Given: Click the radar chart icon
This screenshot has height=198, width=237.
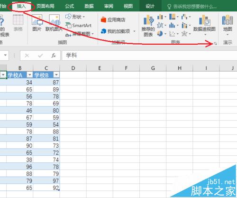Looking at the screenshot, I should click(x=184, y=34).
